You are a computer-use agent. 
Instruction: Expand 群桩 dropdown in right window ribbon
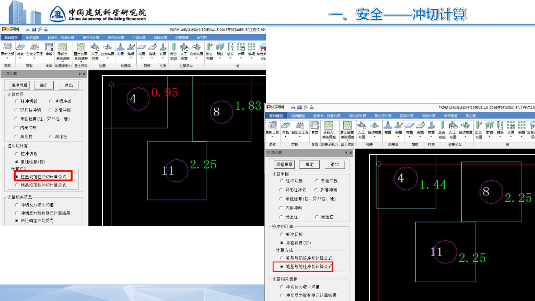pos(491,136)
